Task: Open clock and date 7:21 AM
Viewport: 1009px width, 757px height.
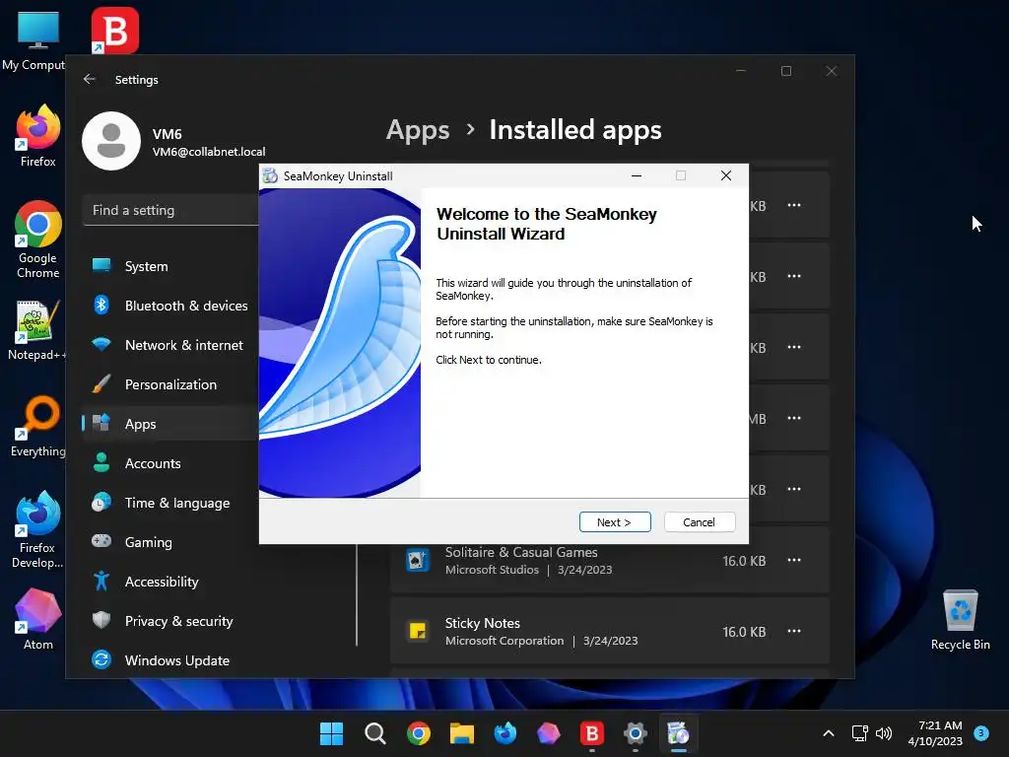Action: pos(935,733)
